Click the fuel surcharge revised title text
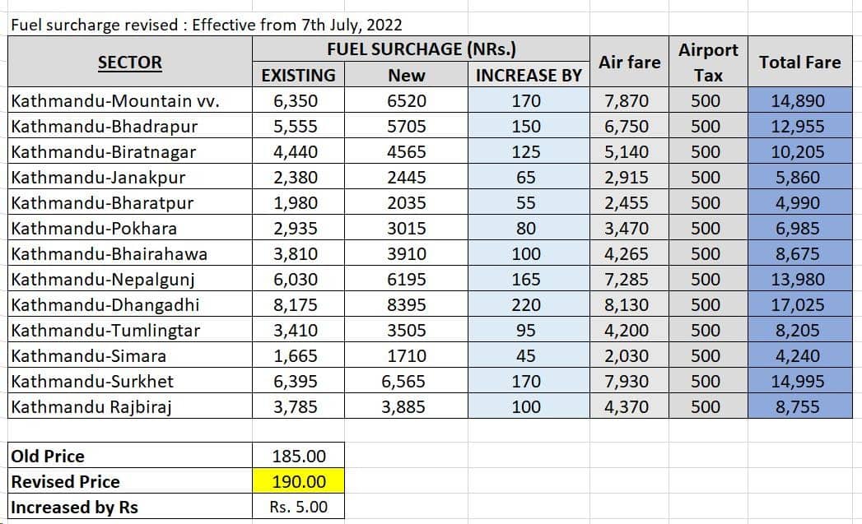Image resolution: width=862 pixels, height=524 pixels. point(207,25)
